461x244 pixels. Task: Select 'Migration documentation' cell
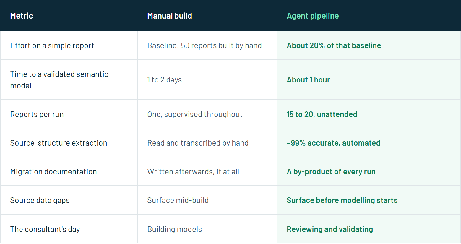point(69,172)
